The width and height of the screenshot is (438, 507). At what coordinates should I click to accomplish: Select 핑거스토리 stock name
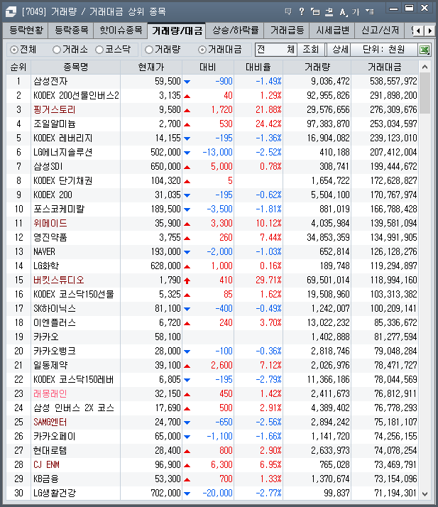tap(54, 110)
